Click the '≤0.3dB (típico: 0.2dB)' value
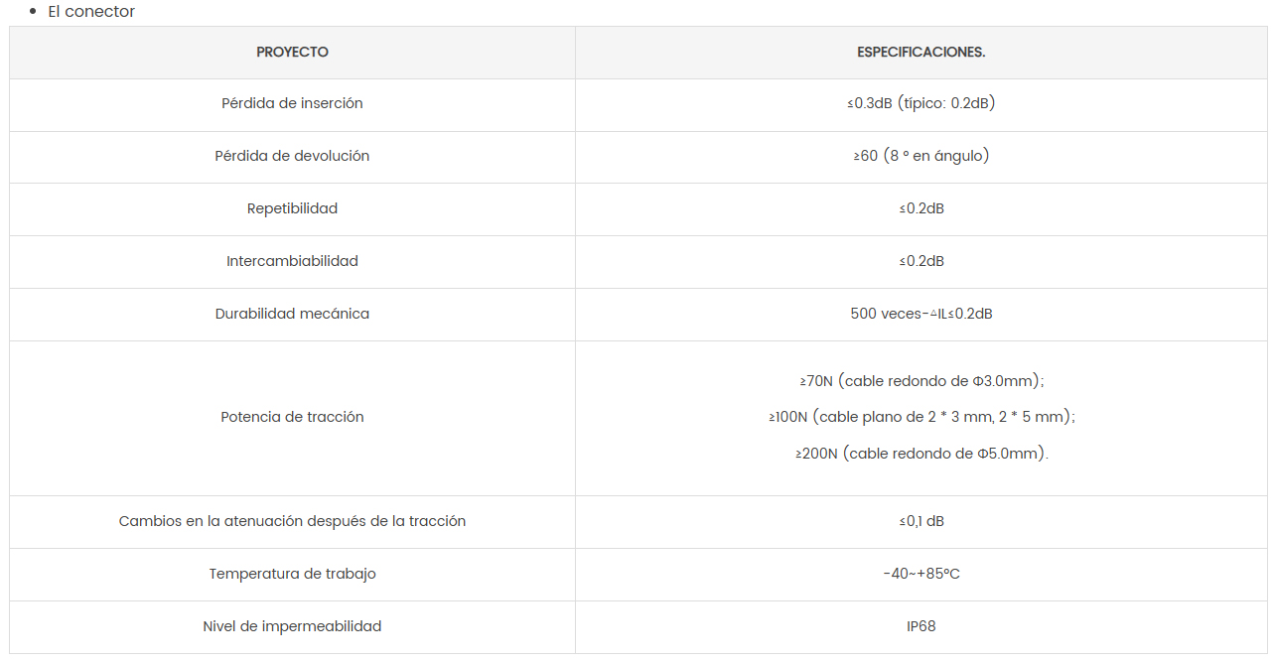The width and height of the screenshot is (1274, 664). tap(921, 103)
